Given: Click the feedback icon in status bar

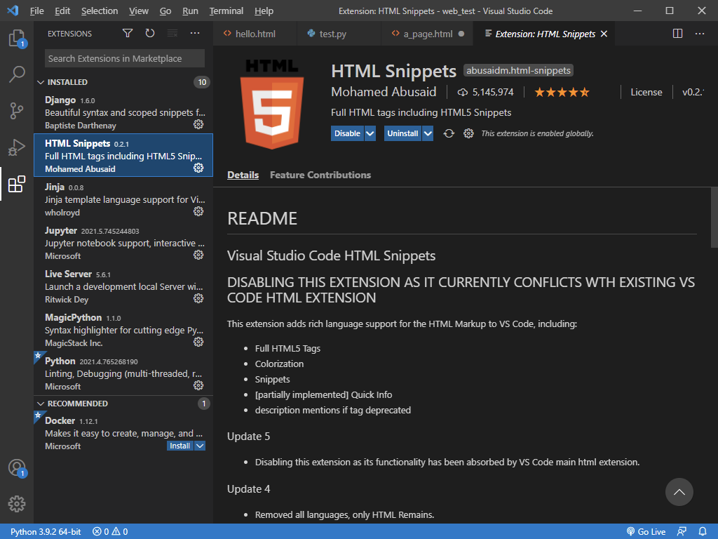Looking at the screenshot, I should [682, 531].
